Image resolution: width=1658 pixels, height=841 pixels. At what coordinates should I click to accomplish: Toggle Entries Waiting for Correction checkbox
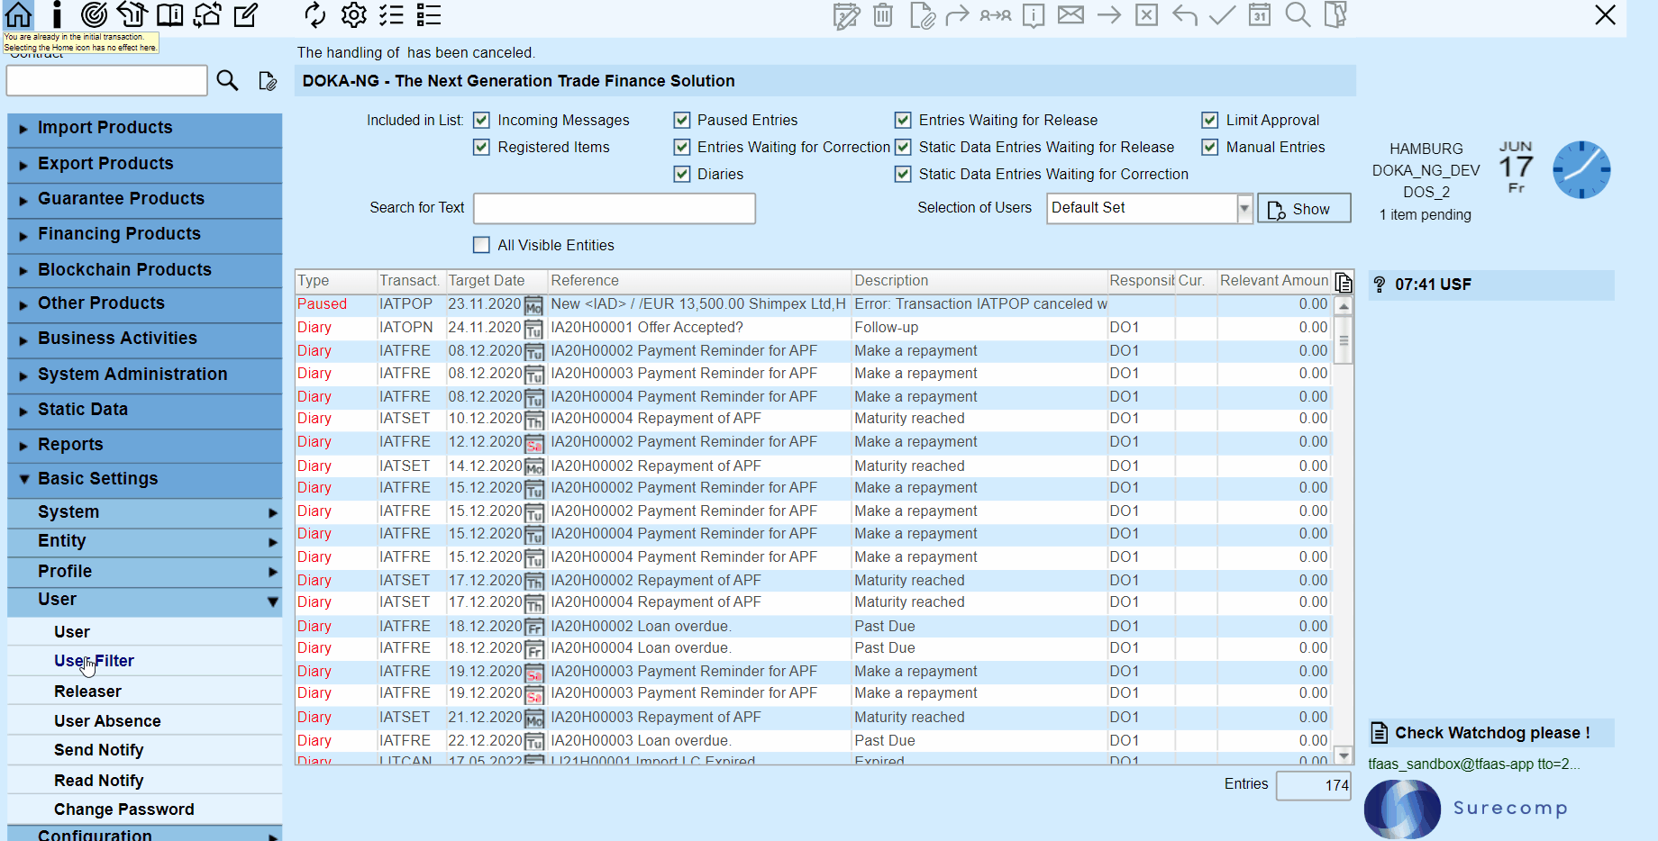[x=682, y=147]
